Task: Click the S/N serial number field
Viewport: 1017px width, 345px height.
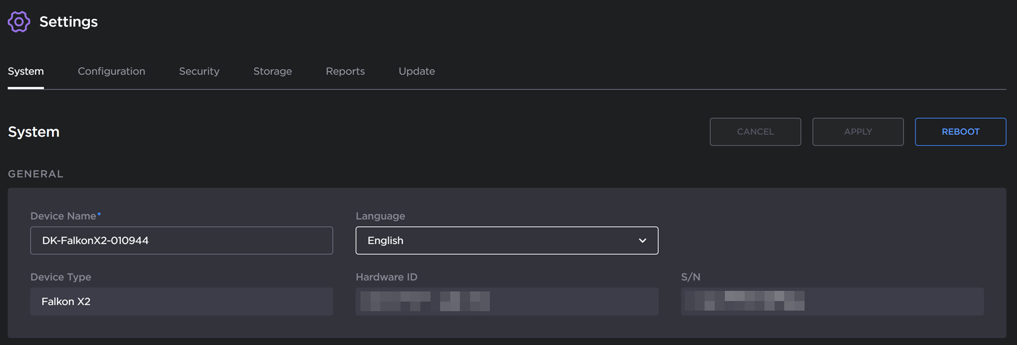Action: point(832,302)
